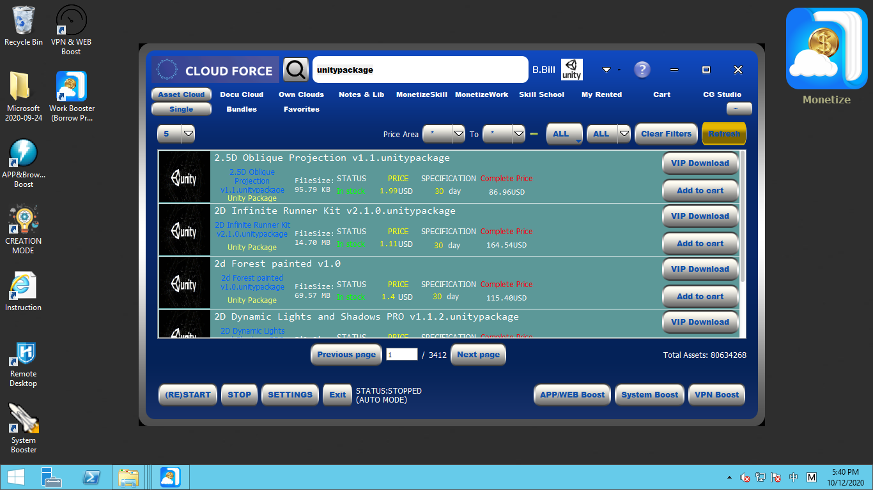873x490 pixels.
Task: Click the page number input field
Action: pos(401,355)
